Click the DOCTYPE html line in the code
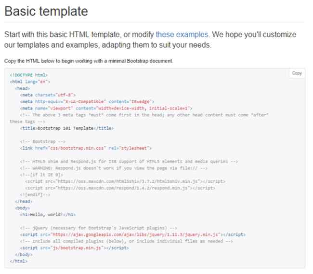 click(29, 75)
